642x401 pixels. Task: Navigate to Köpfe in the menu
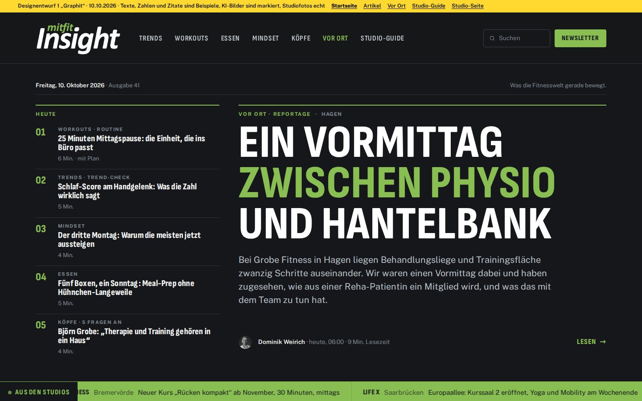(301, 38)
